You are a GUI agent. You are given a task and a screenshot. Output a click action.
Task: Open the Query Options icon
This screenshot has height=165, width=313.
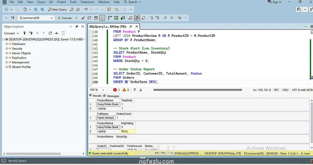(x=96, y=18)
